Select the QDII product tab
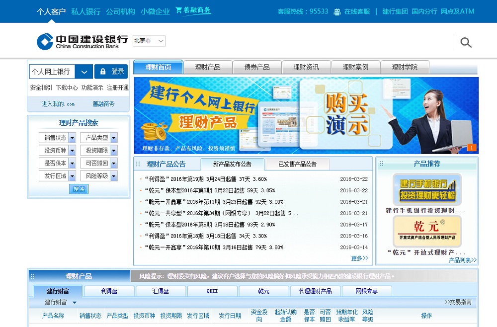Screen dimensions: 497x327 pyautogui.click(x=212, y=291)
